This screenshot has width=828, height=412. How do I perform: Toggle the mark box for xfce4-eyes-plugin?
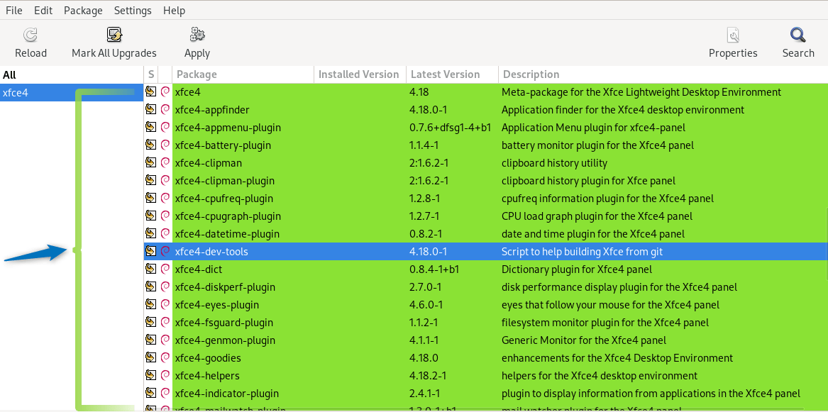150,304
